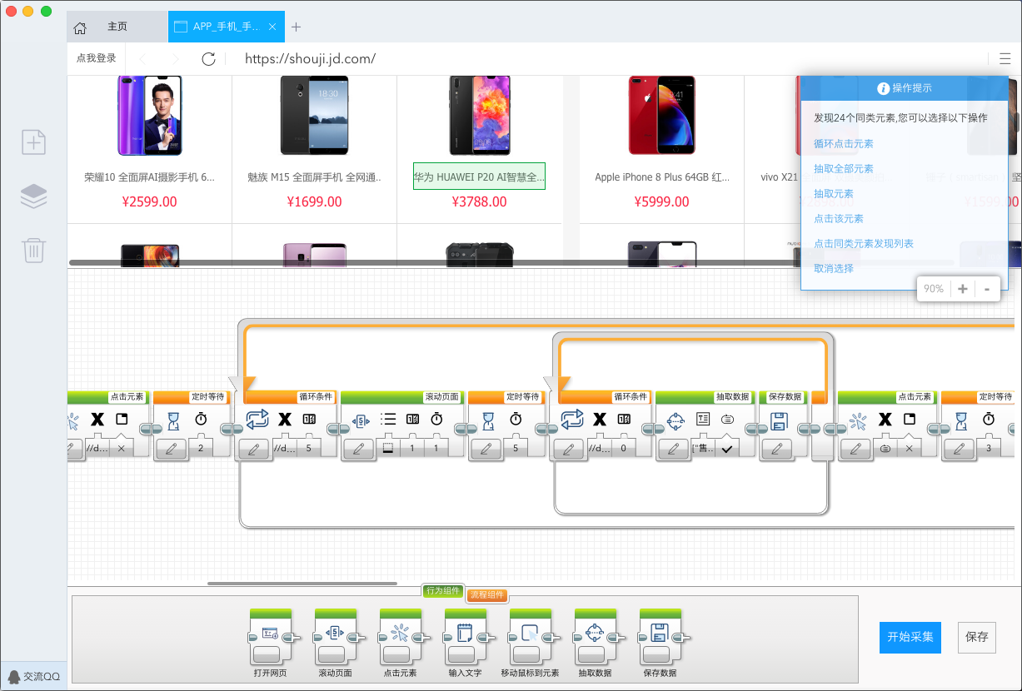Click the trash bin icon in the sidebar
This screenshot has width=1022, height=691.
tap(33, 250)
